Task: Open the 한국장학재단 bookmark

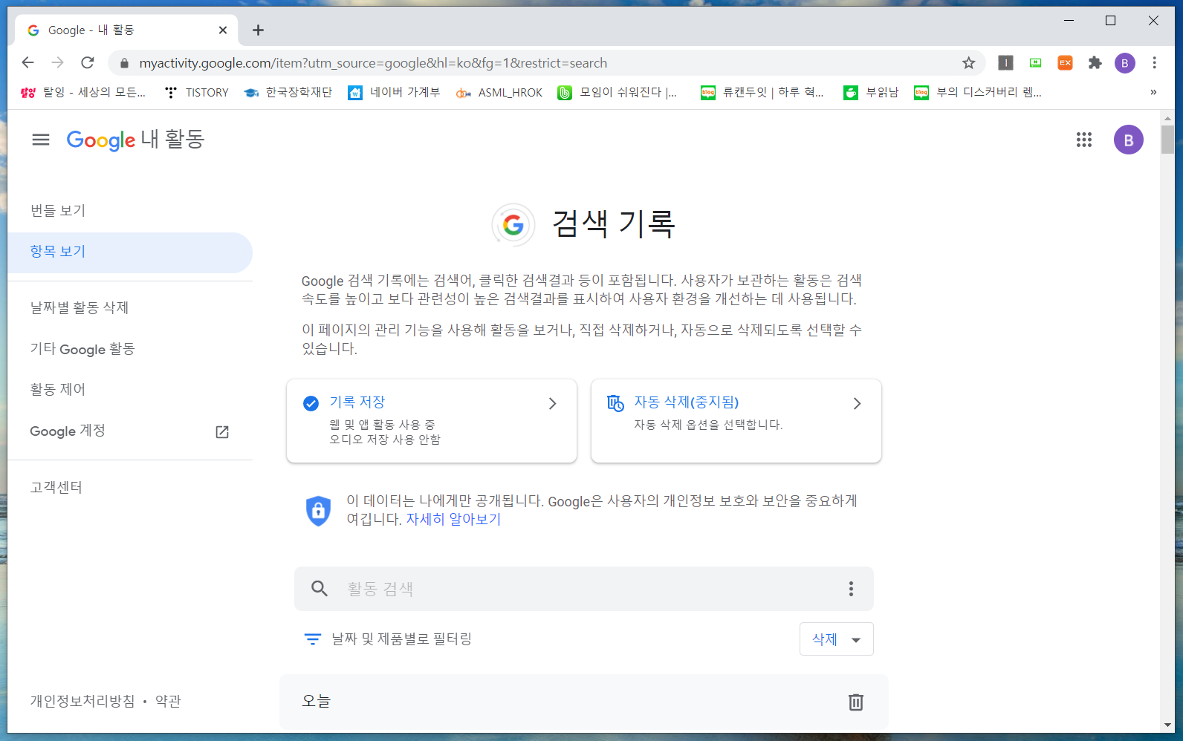Action: (x=288, y=92)
